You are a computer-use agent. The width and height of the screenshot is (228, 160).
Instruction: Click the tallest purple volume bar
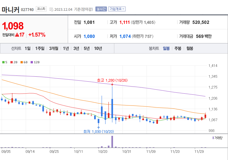click(x=112, y=142)
